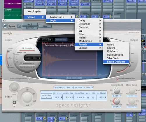
Task: Select SilverVerb menu entry
Action: pyautogui.click(x=116, y=58)
